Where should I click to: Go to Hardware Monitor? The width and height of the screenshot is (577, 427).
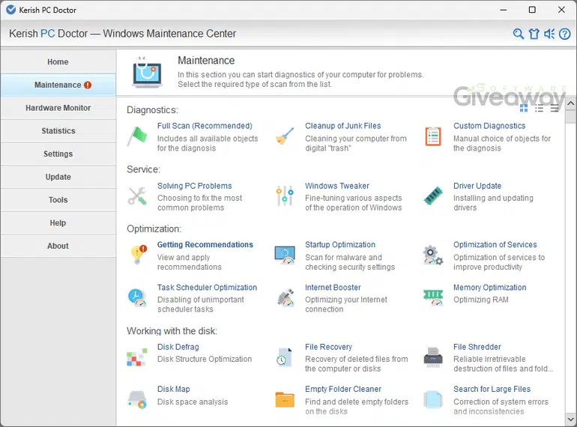point(58,108)
